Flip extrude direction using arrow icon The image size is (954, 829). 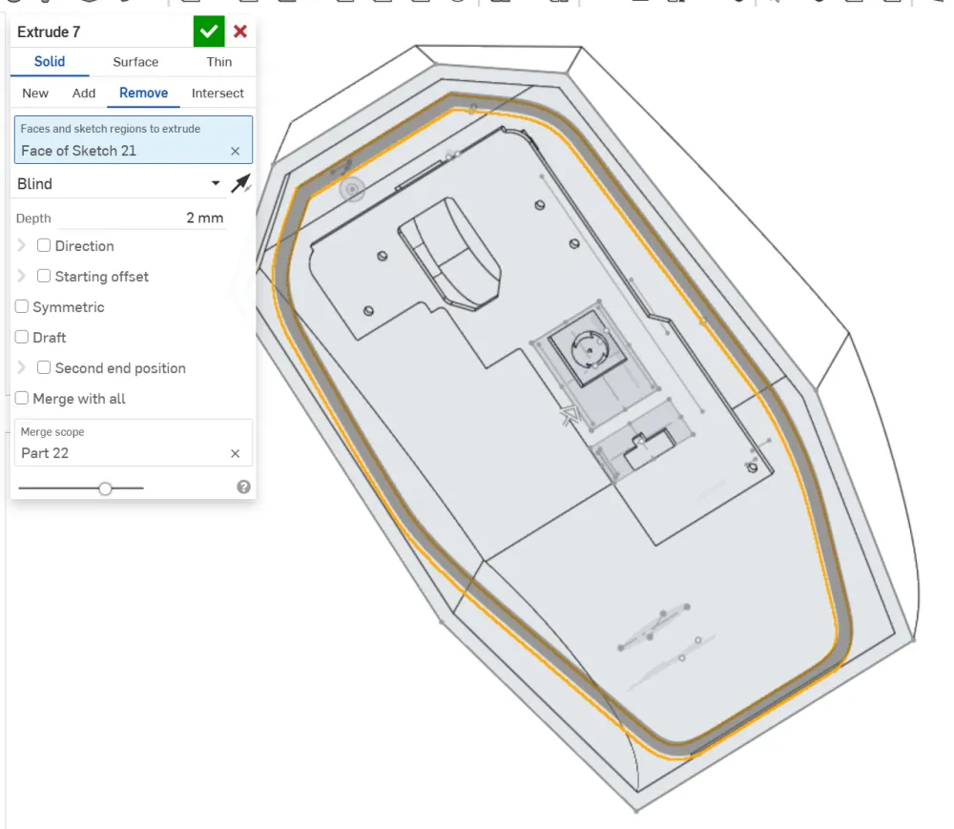click(x=240, y=183)
